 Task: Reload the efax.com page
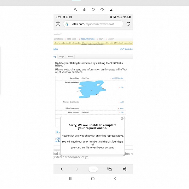tap(128, 24)
